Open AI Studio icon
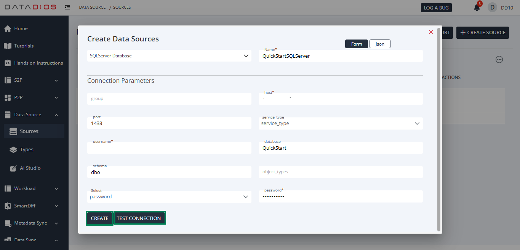The height and width of the screenshot is (250, 520). (13, 168)
